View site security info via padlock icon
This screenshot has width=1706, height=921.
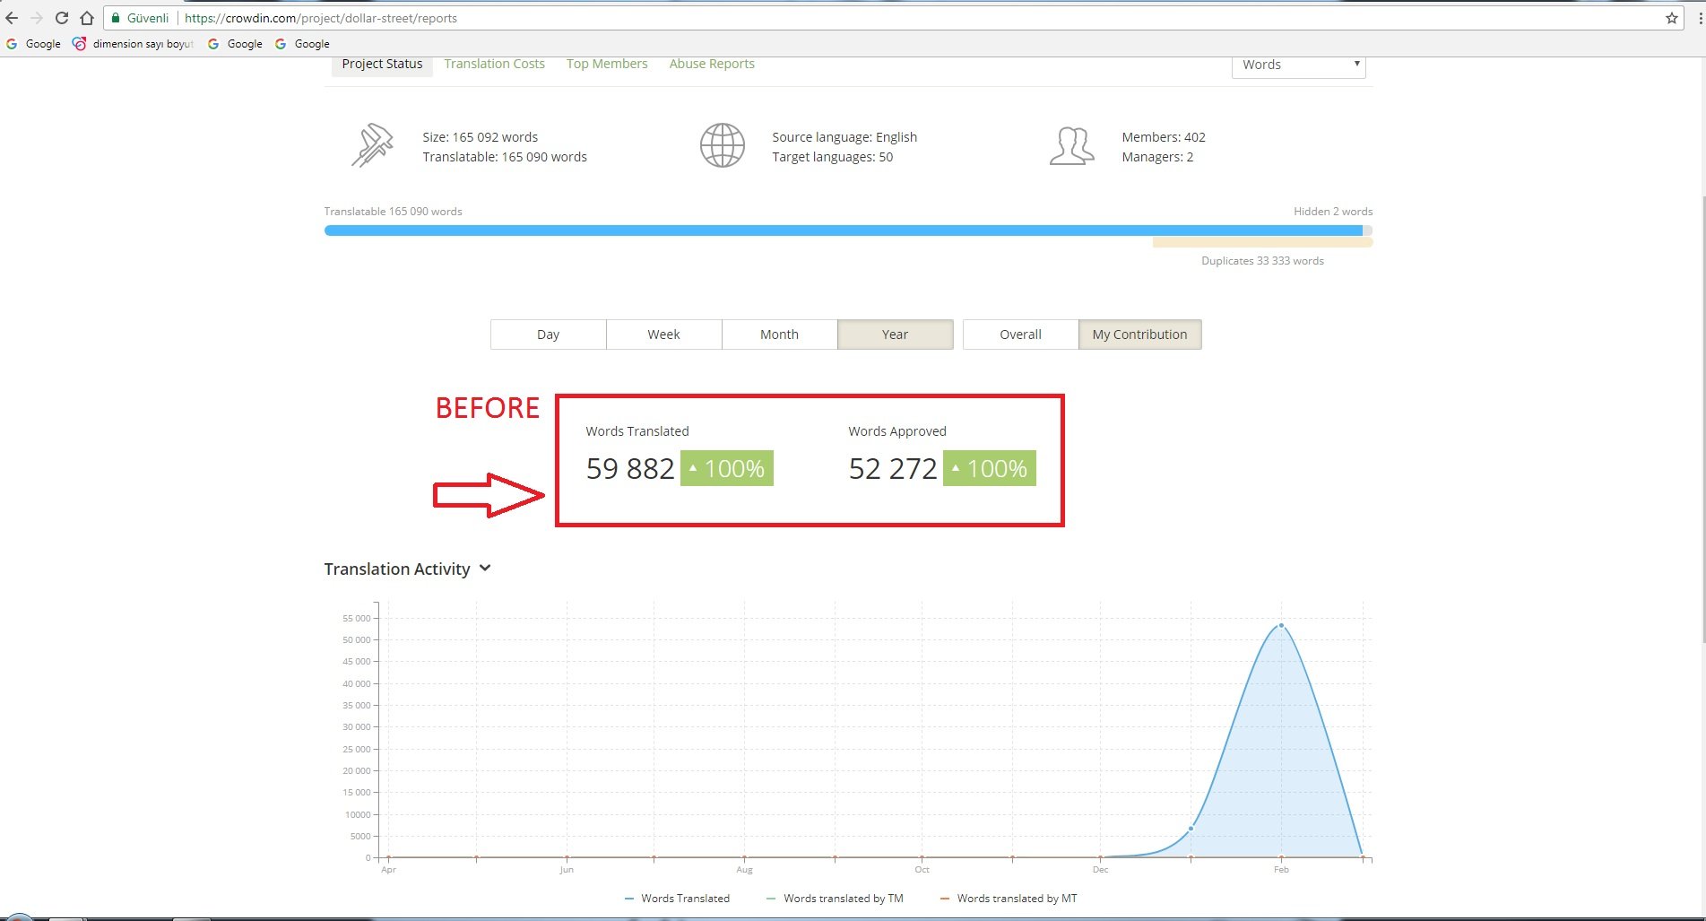tap(116, 18)
